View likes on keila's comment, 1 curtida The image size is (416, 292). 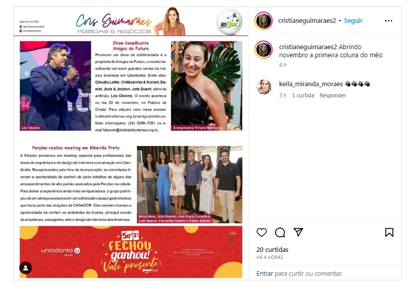click(x=303, y=95)
